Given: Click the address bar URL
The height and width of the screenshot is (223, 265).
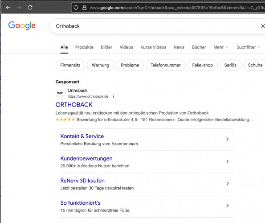Looking at the screenshot, I should [177, 8].
